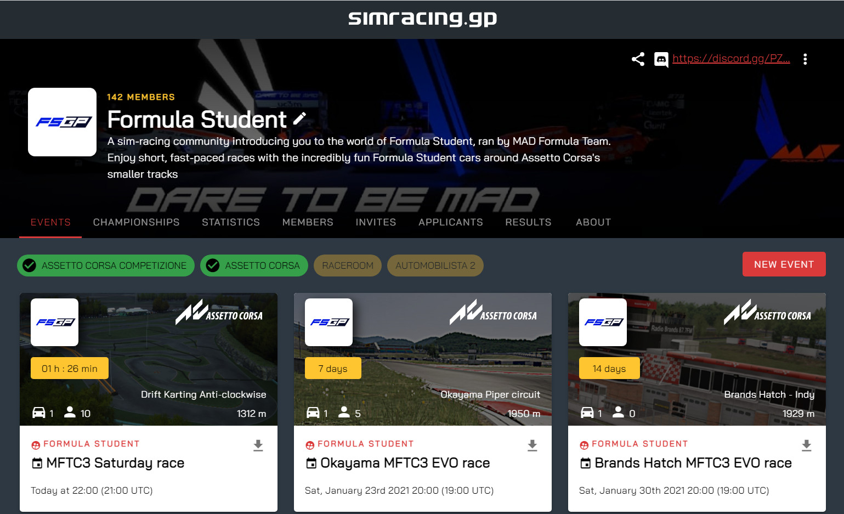The height and width of the screenshot is (514, 844).
Task: Click calendar icon beside Brands Hatch MFTC3 EVO race
Action: pos(585,463)
